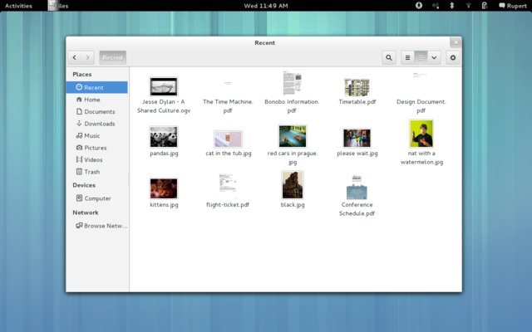Viewport: 532px width, 332px height.
Task: Click Browse Network in the sidebar
Action: click(103, 225)
